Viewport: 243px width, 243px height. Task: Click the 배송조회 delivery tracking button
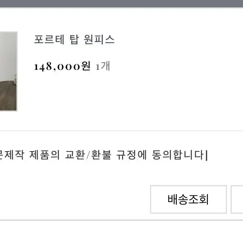click(x=188, y=199)
